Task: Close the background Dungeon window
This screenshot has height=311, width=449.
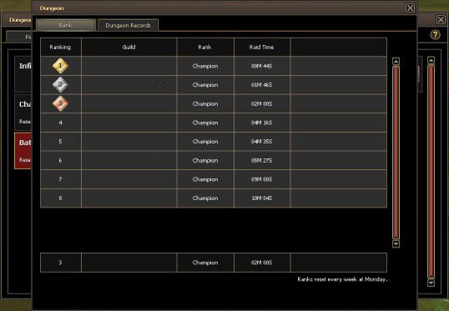Action: coord(441,20)
